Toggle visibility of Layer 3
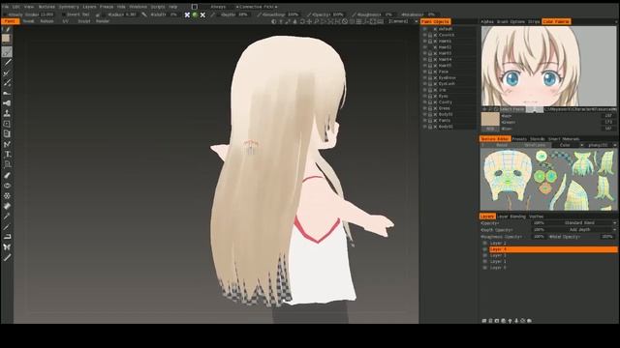620x348 pixels. coord(484,255)
